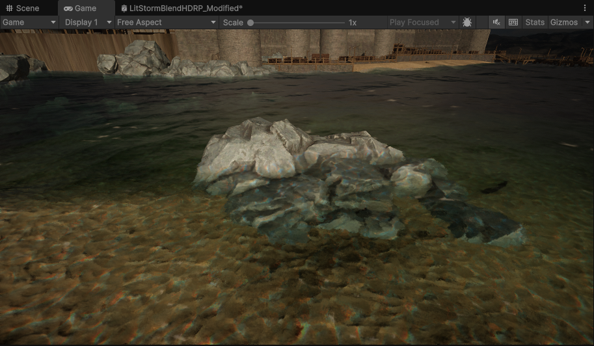This screenshot has height=346, width=594.
Task: Click the Scale slider handle
Action: (250, 22)
